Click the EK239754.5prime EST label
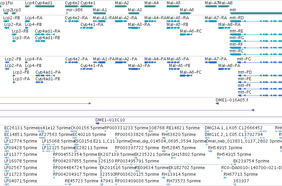Viewport: 282px width, 186px height. [x=251, y=161]
